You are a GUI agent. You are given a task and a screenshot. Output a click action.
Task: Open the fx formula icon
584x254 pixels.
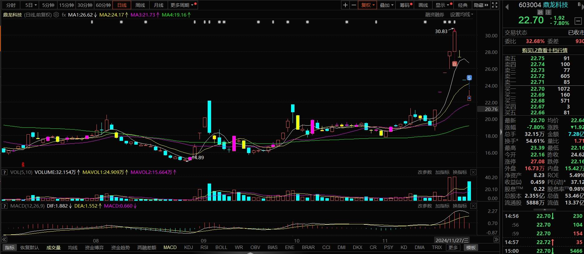click(64, 15)
